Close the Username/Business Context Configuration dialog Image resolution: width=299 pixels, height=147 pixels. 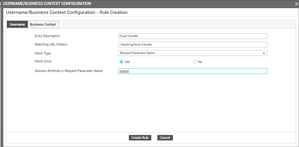click(x=297, y=4)
